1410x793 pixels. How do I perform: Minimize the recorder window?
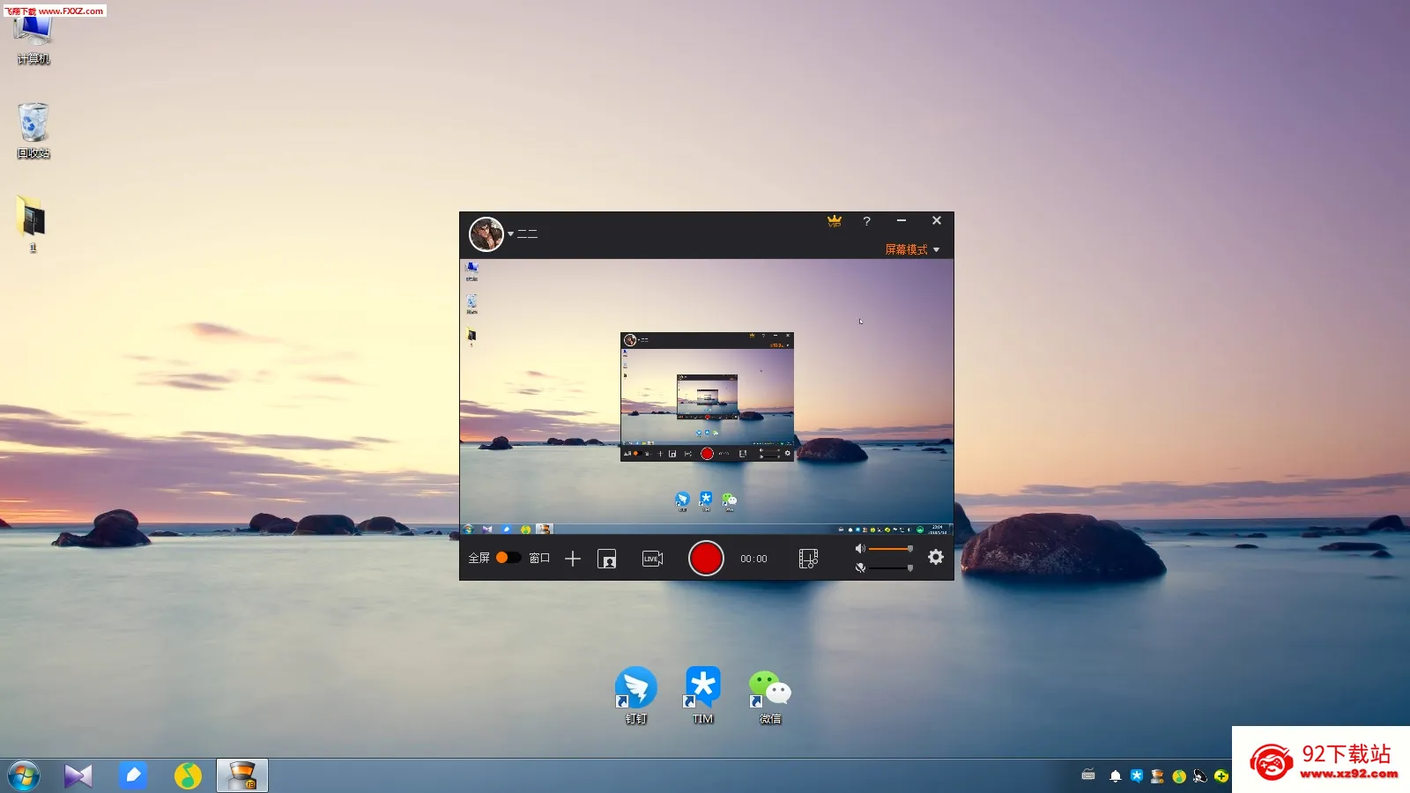902,221
